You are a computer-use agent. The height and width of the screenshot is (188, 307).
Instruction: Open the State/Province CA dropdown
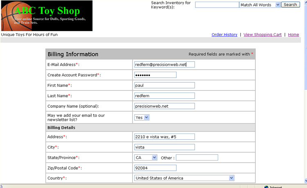pos(146,158)
